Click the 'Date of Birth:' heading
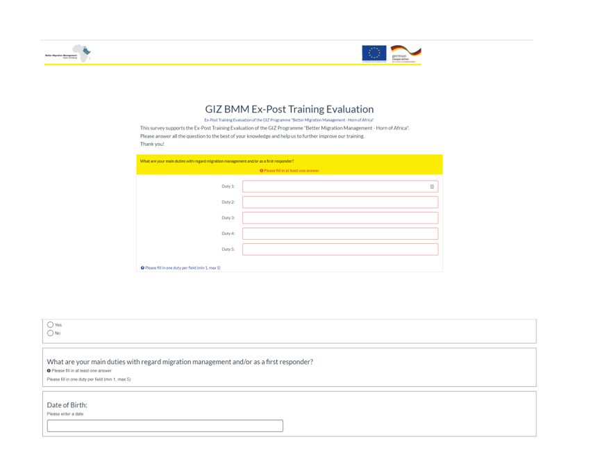The height and width of the screenshot is (462, 602). pyautogui.click(x=67, y=405)
